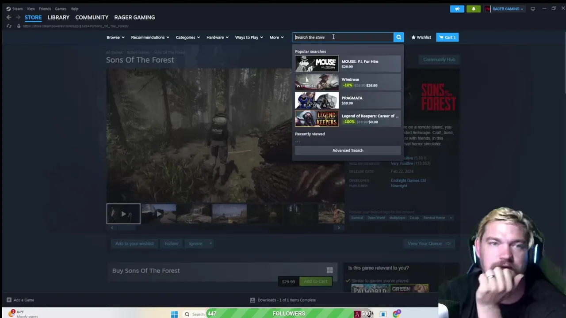Viewport: 566px width, 318px height.
Task: Click the Windows platform icon beside Buy
Action: coord(329,270)
